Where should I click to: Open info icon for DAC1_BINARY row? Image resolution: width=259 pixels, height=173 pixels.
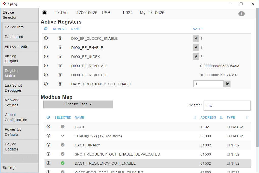(48, 145)
